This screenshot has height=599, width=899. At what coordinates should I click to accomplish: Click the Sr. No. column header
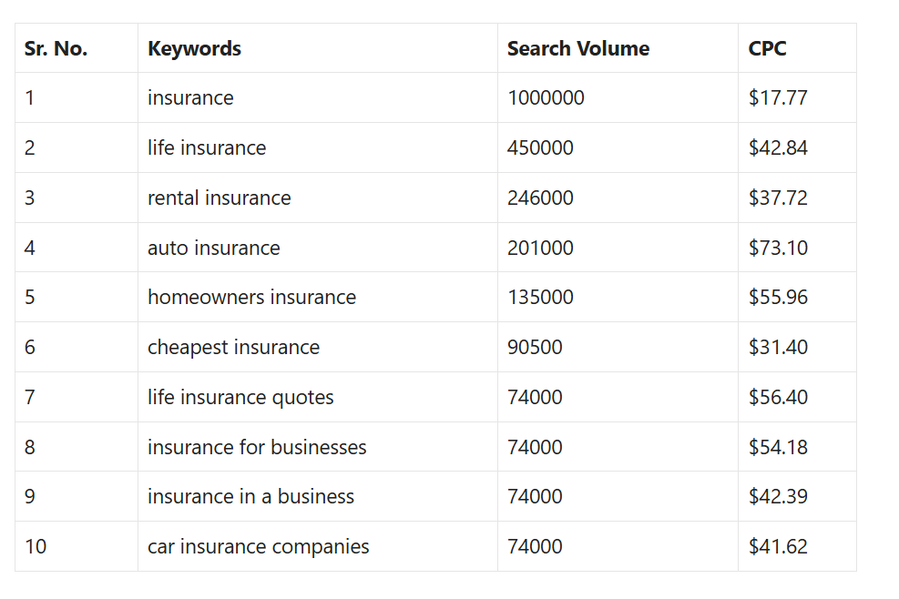(56, 49)
